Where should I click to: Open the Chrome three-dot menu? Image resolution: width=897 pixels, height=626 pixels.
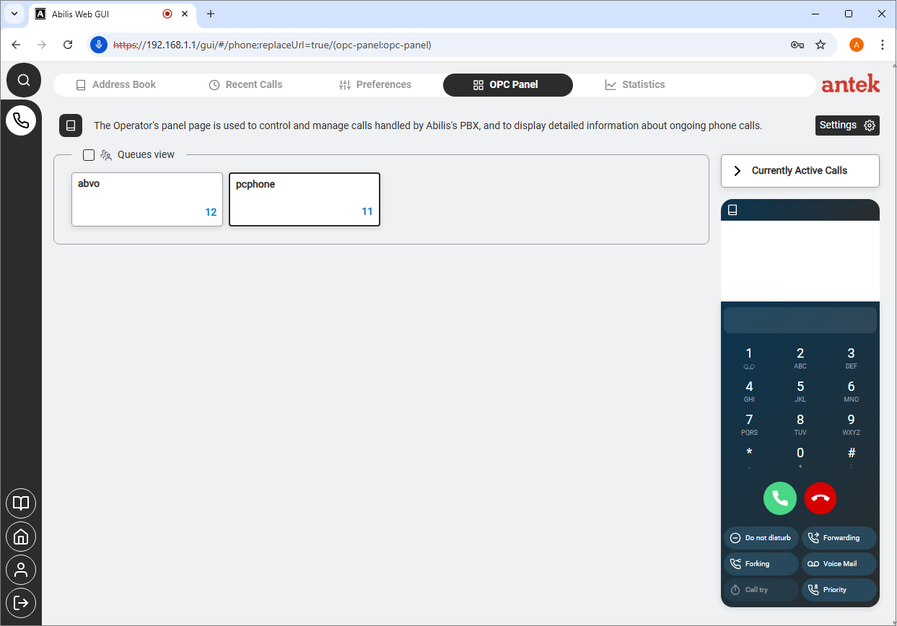882,45
